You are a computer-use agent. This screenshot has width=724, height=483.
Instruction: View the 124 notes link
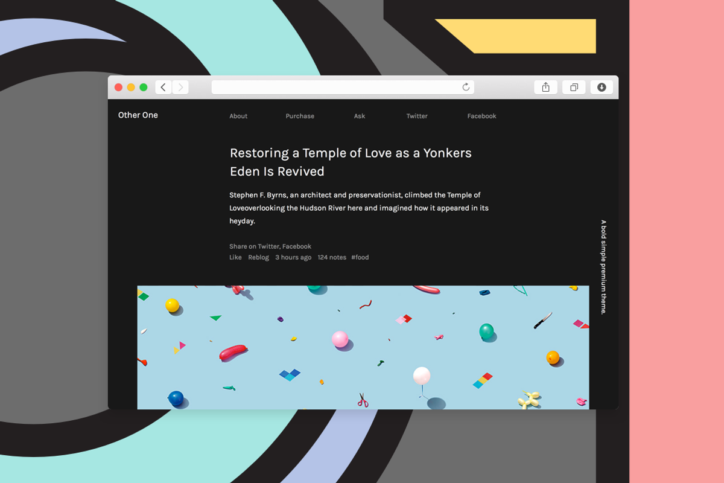pyautogui.click(x=332, y=257)
